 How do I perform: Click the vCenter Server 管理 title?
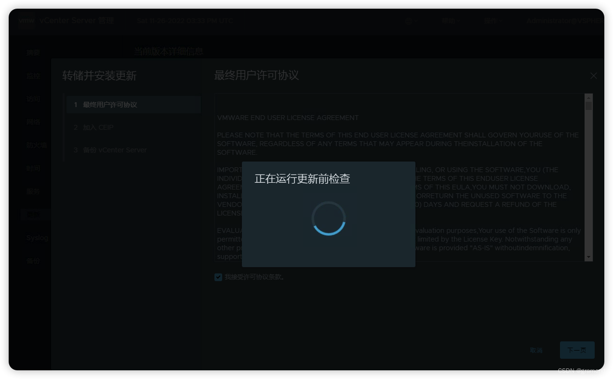[77, 21]
